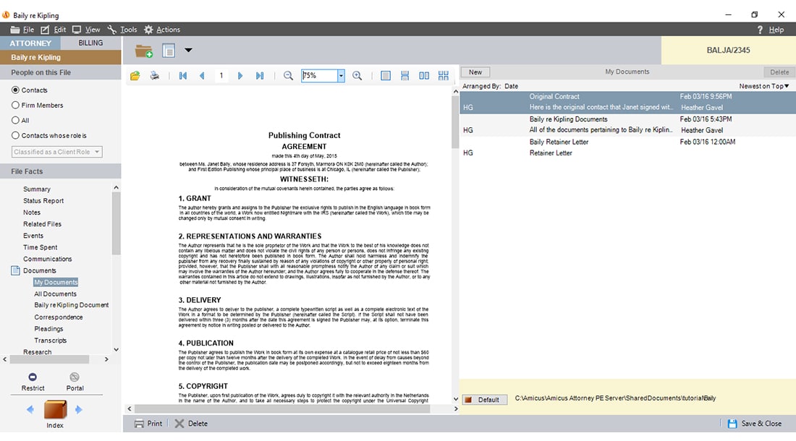Jump to last page of document
The image size is (796, 441).
[259, 76]
